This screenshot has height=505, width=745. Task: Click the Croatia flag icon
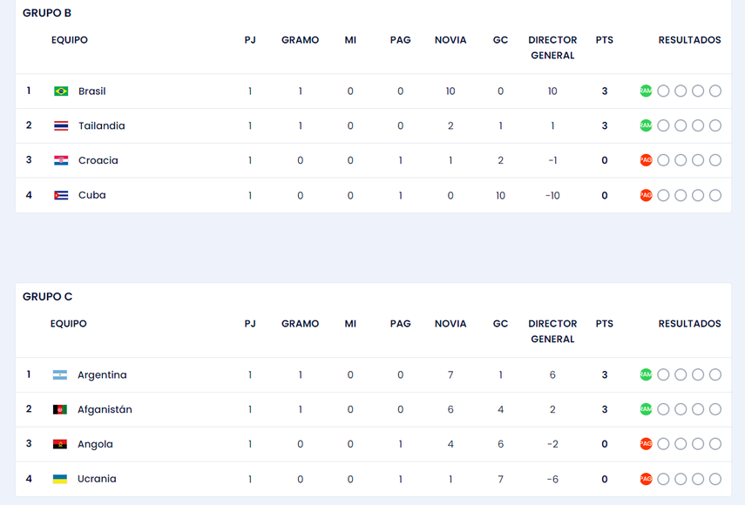61,161
